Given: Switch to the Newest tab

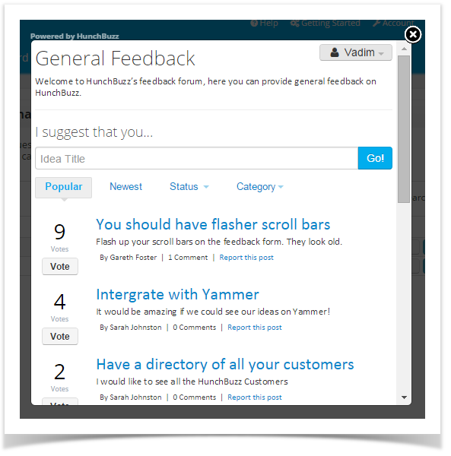Looking at the screenshot, I should [x=125, y=186].
